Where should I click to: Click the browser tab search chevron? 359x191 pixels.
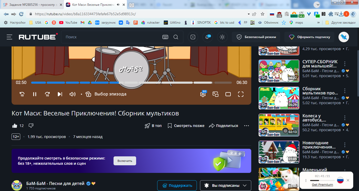tap(317, 4)
